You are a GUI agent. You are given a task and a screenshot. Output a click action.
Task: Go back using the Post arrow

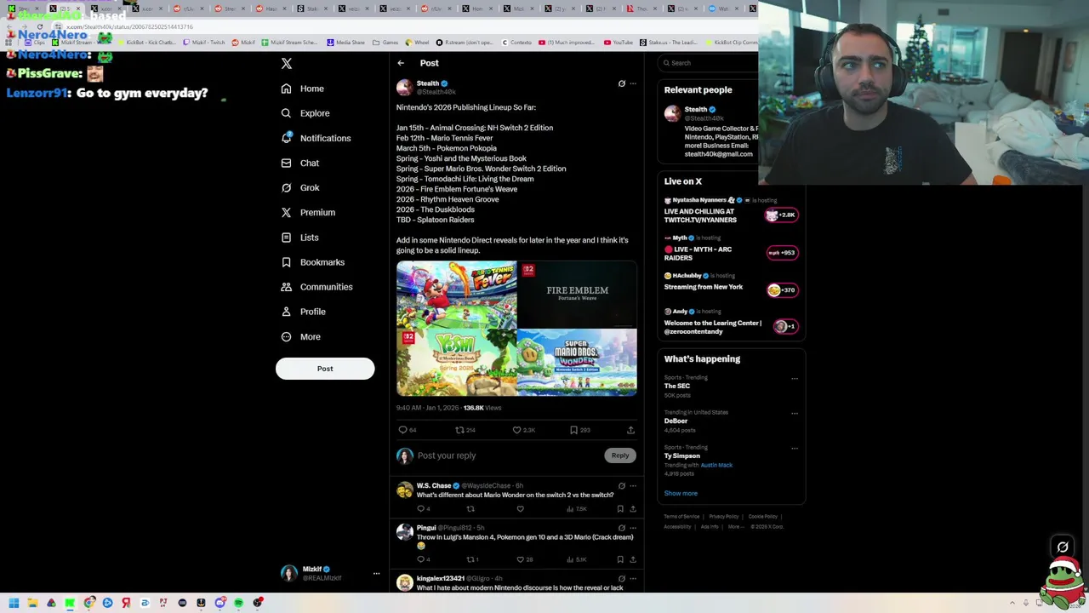coord(401,63)
